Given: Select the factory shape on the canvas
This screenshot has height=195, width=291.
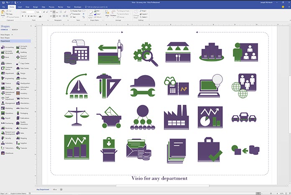Looking at the screenshot, I should [176, 117].
